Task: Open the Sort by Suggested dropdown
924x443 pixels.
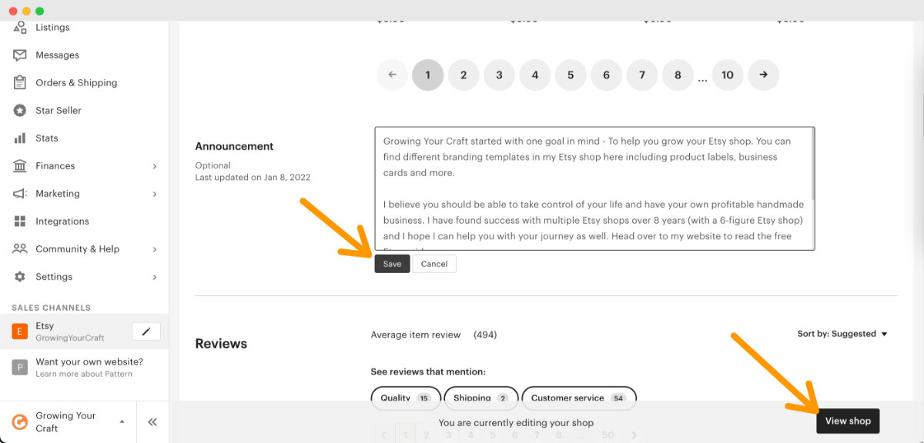Action: point(843,333)
